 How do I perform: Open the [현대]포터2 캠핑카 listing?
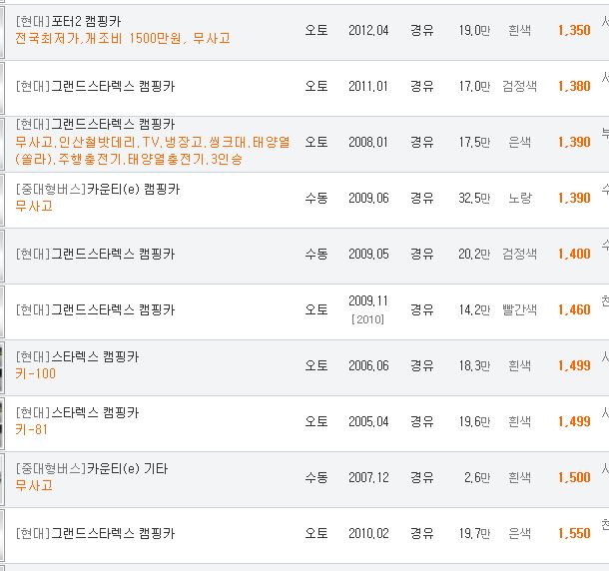pyautogui.click(x=68, y=21)
